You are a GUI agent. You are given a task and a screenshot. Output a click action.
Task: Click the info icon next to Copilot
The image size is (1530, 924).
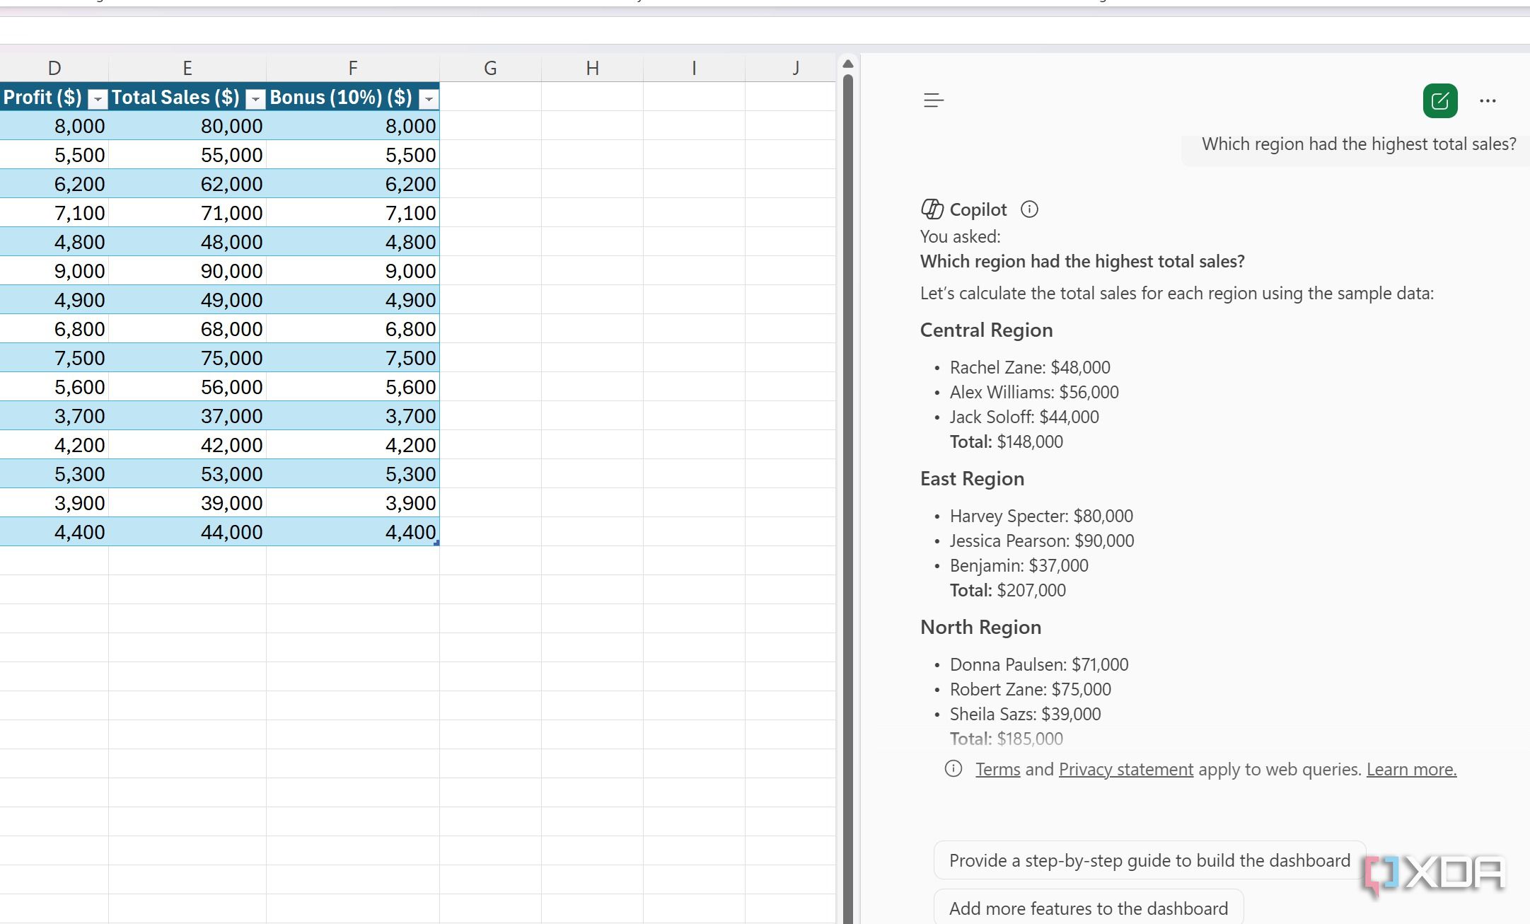[1029, 209]
